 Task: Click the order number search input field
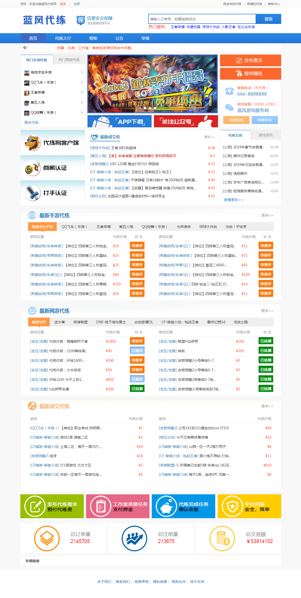tap(202, 19)
